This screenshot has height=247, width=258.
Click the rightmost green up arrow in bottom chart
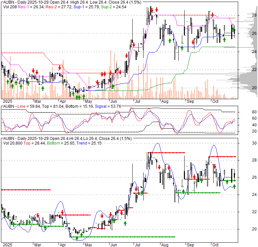pyautogui.click(x=235, y=186)
